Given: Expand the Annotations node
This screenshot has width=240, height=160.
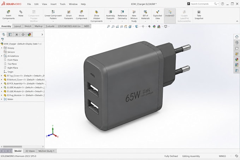Looking at the screenshot, I should 2,56.
